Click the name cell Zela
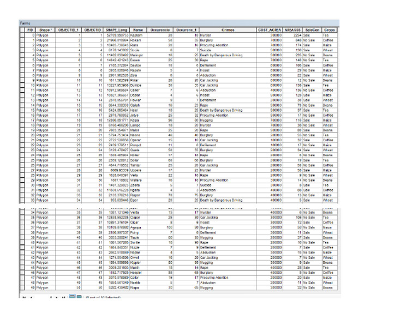Image resolution: width=419 pixels, height=324 pixels. point(138,75)
